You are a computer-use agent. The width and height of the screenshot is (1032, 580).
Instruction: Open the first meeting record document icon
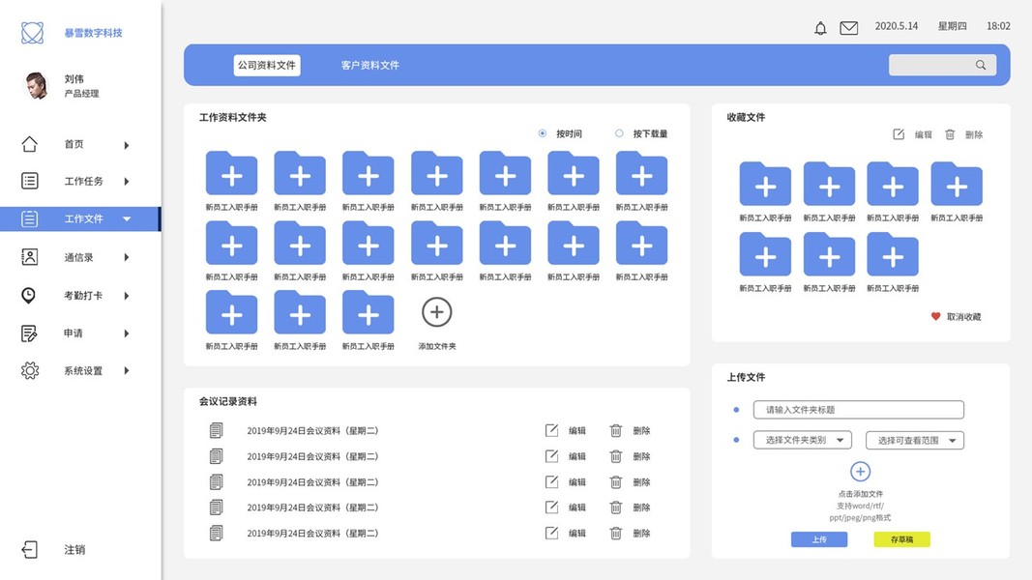(x=216, y=430)
